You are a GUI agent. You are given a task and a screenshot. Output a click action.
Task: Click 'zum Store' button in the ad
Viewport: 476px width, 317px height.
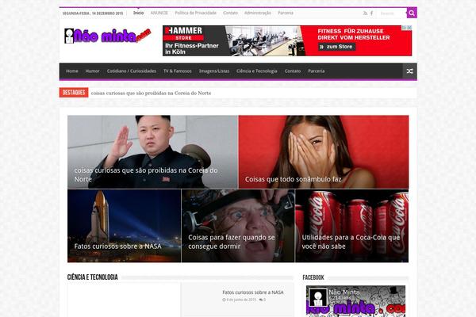336,47
